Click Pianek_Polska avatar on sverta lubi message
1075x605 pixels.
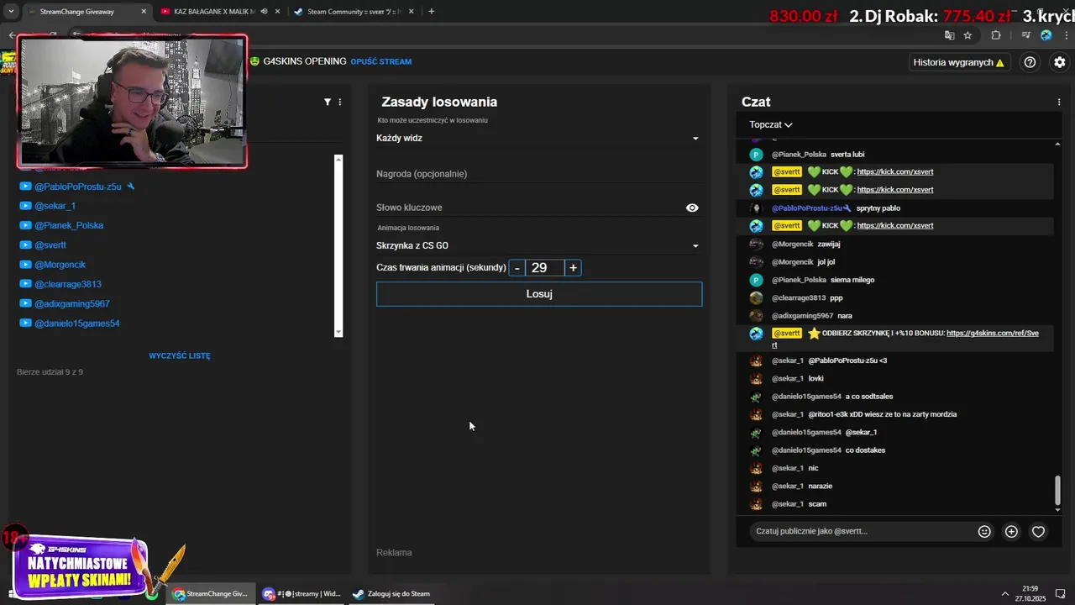pos(756,155)
